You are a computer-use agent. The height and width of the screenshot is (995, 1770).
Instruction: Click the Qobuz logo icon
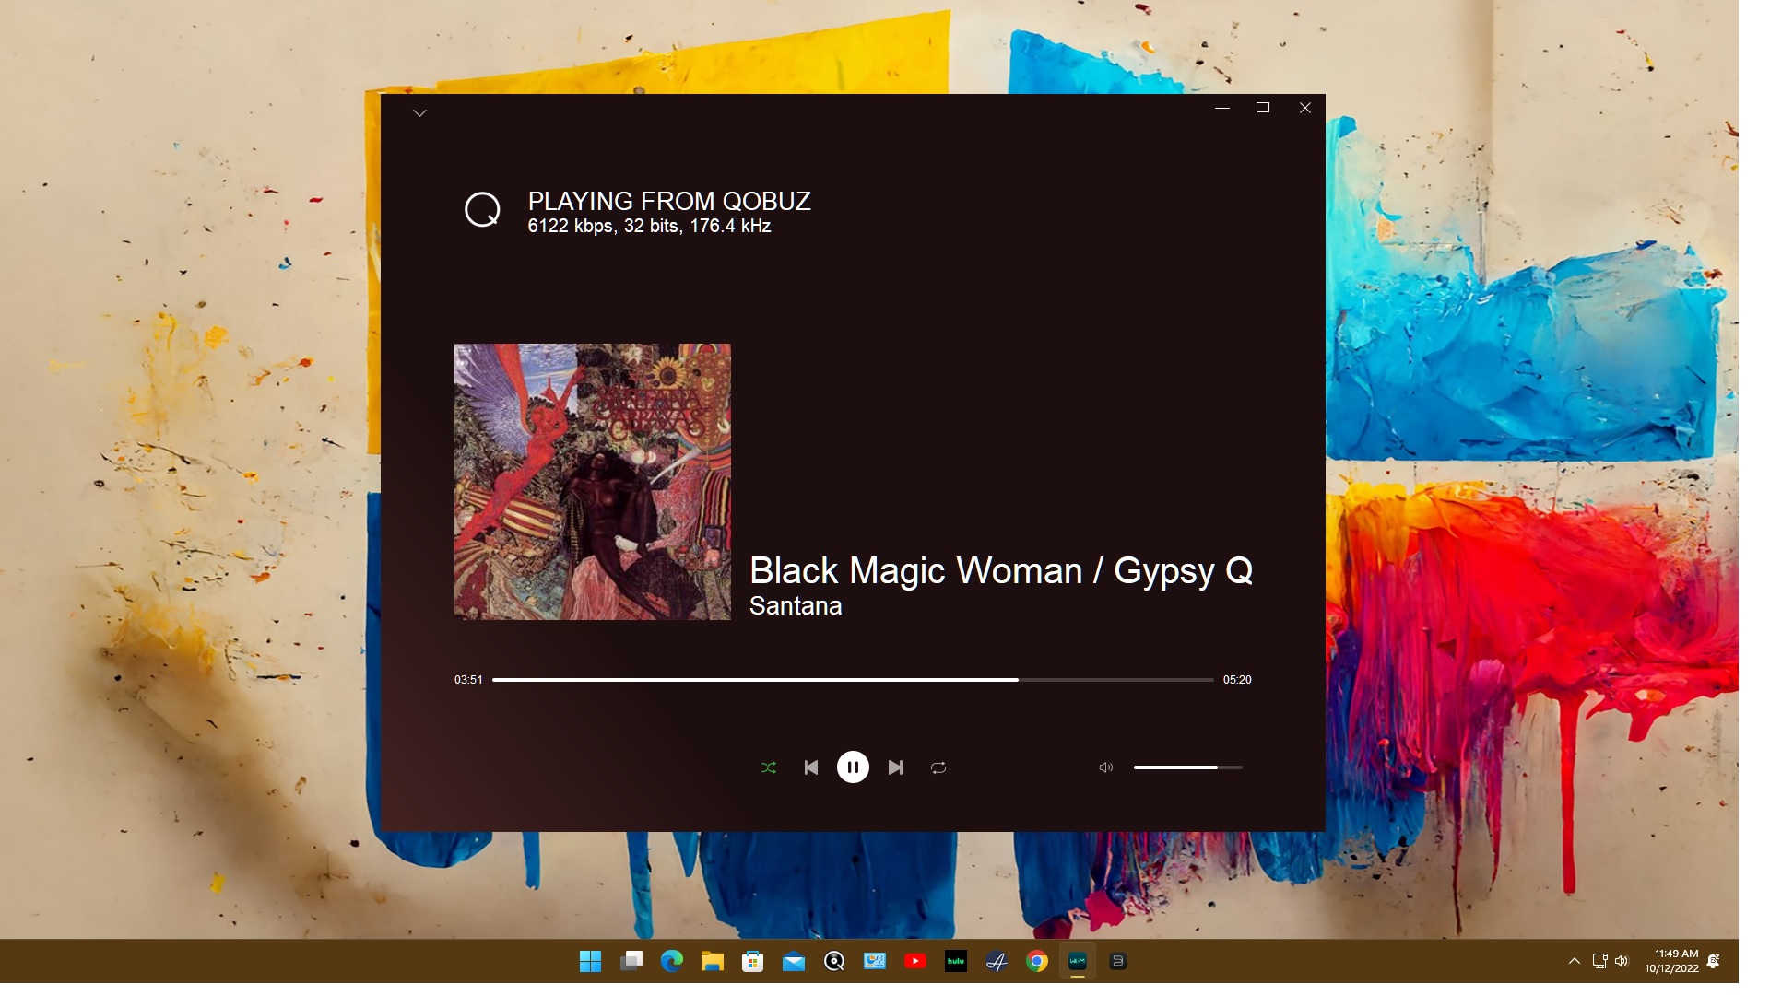pyautogui.click(x=482, y=210)
